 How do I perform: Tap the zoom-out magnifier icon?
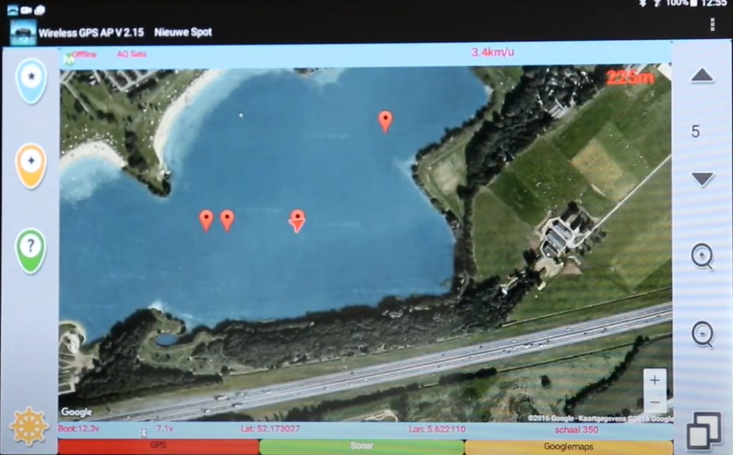click(x=702, y=334)
